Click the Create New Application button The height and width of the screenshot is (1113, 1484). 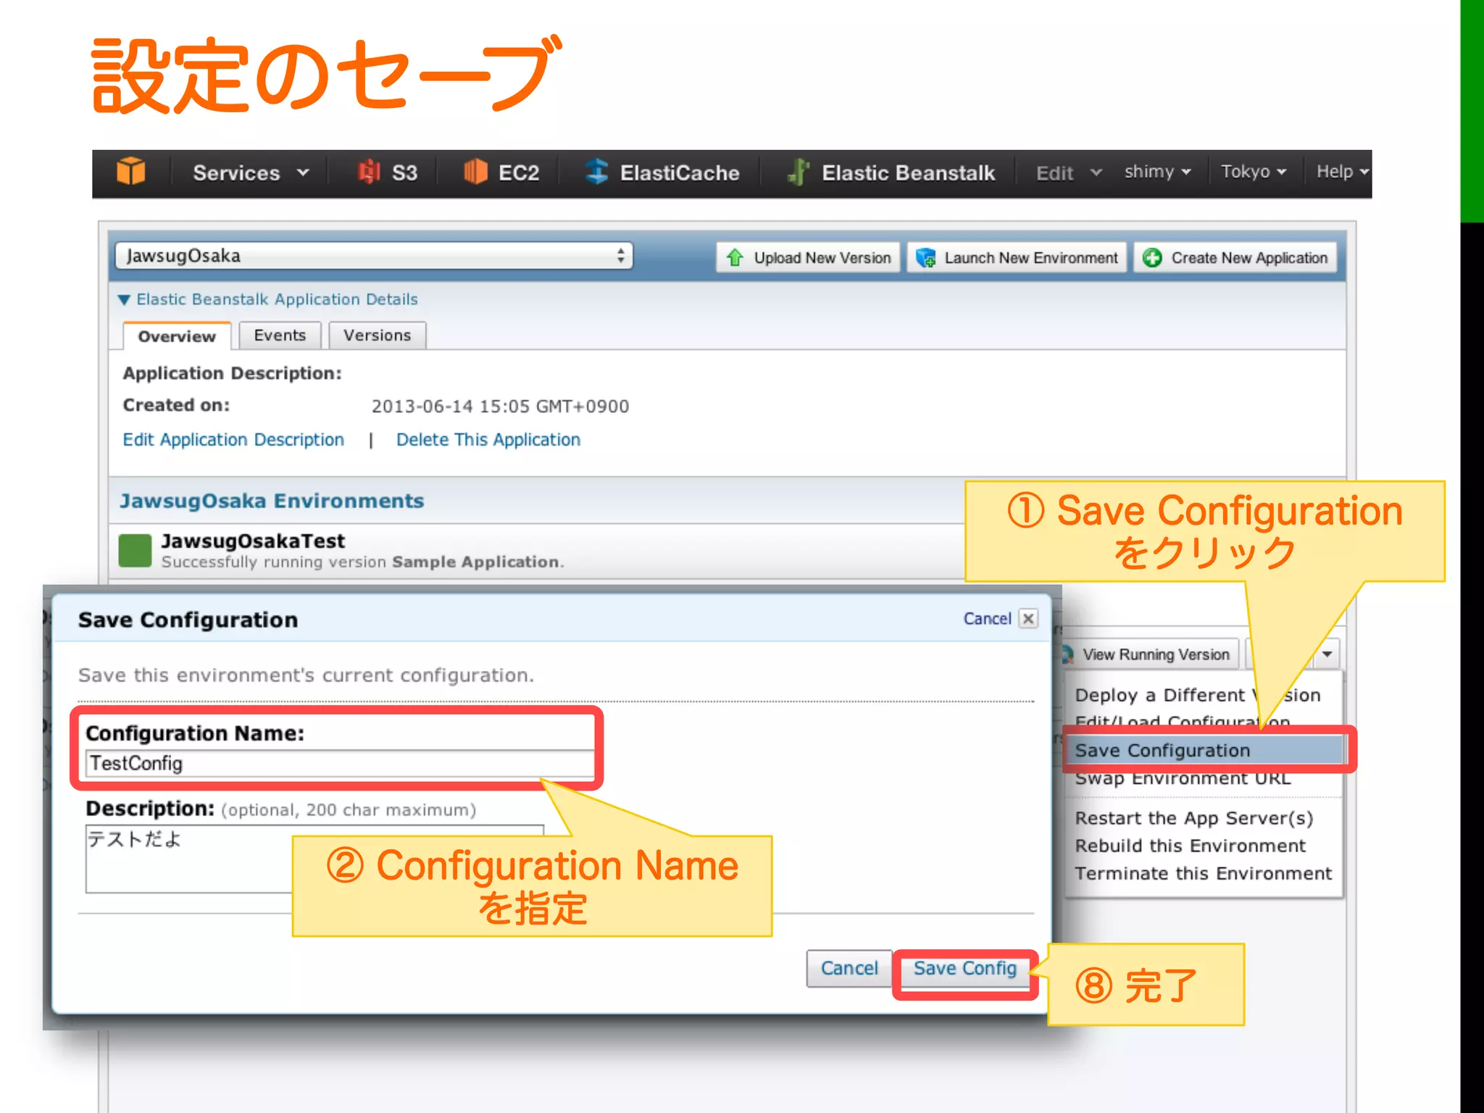click(x=1235, y=257)
